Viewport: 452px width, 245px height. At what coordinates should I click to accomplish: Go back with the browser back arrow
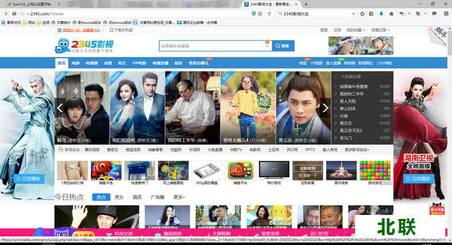click(x=6, y=13)
